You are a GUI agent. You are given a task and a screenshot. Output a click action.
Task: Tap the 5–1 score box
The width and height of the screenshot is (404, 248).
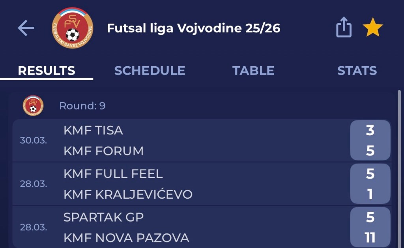pos(370,184)
